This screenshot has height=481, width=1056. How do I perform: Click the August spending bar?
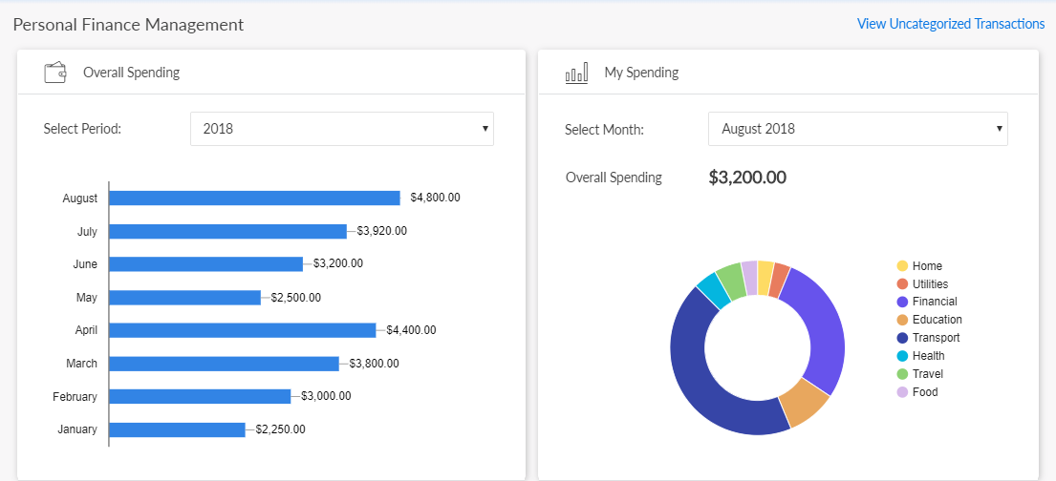pyautogui.click(x=254, y=199)
